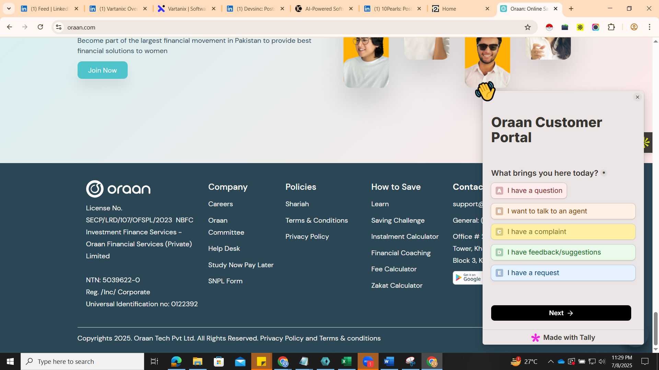
Task: Open Task View on taskbar
Action: coord(154,361)
